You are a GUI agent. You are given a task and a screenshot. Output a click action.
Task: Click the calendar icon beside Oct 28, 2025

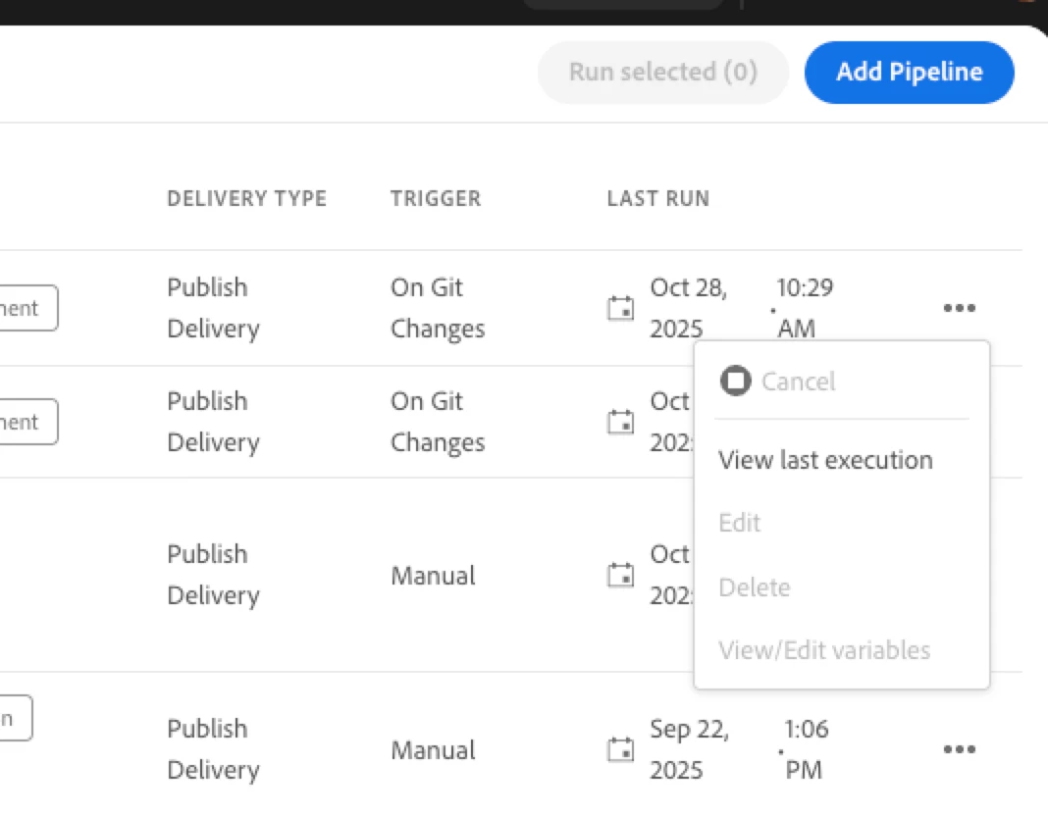click(x=620, y=309)
